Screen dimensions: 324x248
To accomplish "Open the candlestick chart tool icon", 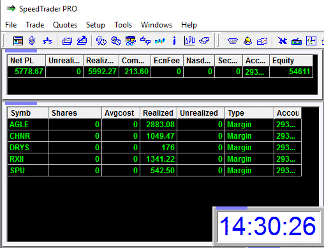I will pos(189,40).
